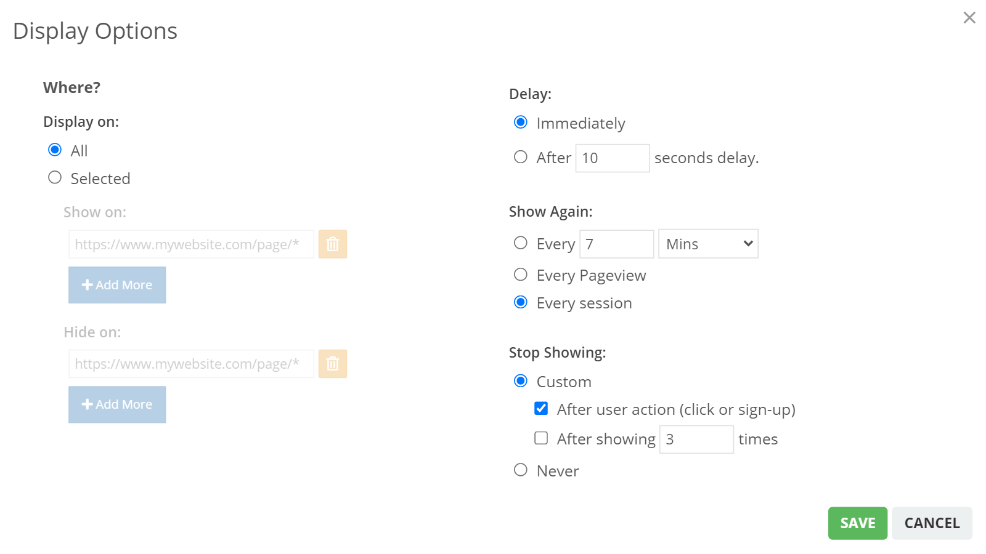This screenshot has height=554, width=986.
Task: Enable the After showing times checkbox
Action: click(x=541, y=438)
